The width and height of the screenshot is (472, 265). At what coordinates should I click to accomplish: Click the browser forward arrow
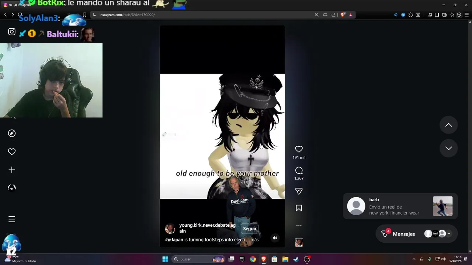(x=13, y=15)
